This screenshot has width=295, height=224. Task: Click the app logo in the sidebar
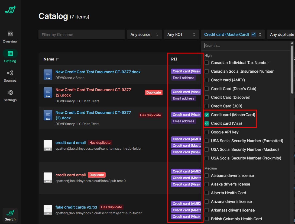(10, 10)
